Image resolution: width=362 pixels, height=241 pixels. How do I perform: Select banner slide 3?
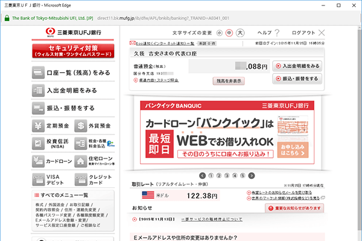point(227,176)
